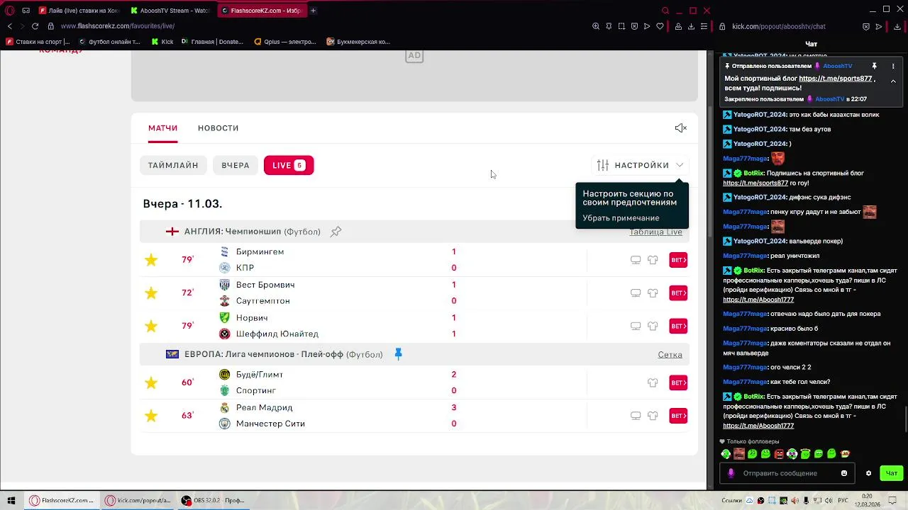Screen dimensions: 908x510
Task: Open emoji picker in chat message box
Action: point(844,473)
